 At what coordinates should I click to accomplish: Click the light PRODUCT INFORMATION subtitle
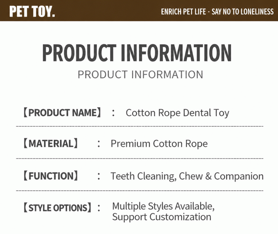coord(140,75)
